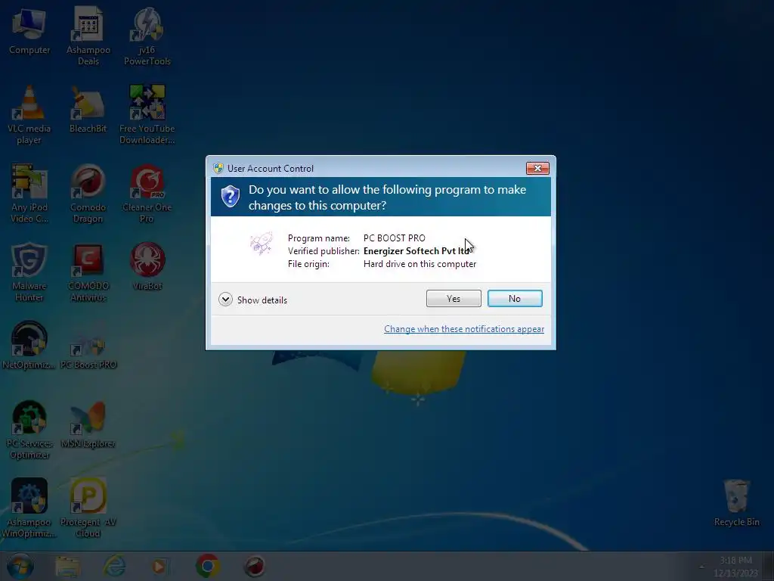
Task: Click the 'Hard drive on this computer' text
Action: (420, 264)
